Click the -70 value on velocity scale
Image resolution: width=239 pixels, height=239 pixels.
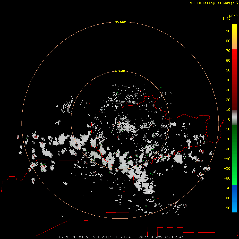coord(227,188)
